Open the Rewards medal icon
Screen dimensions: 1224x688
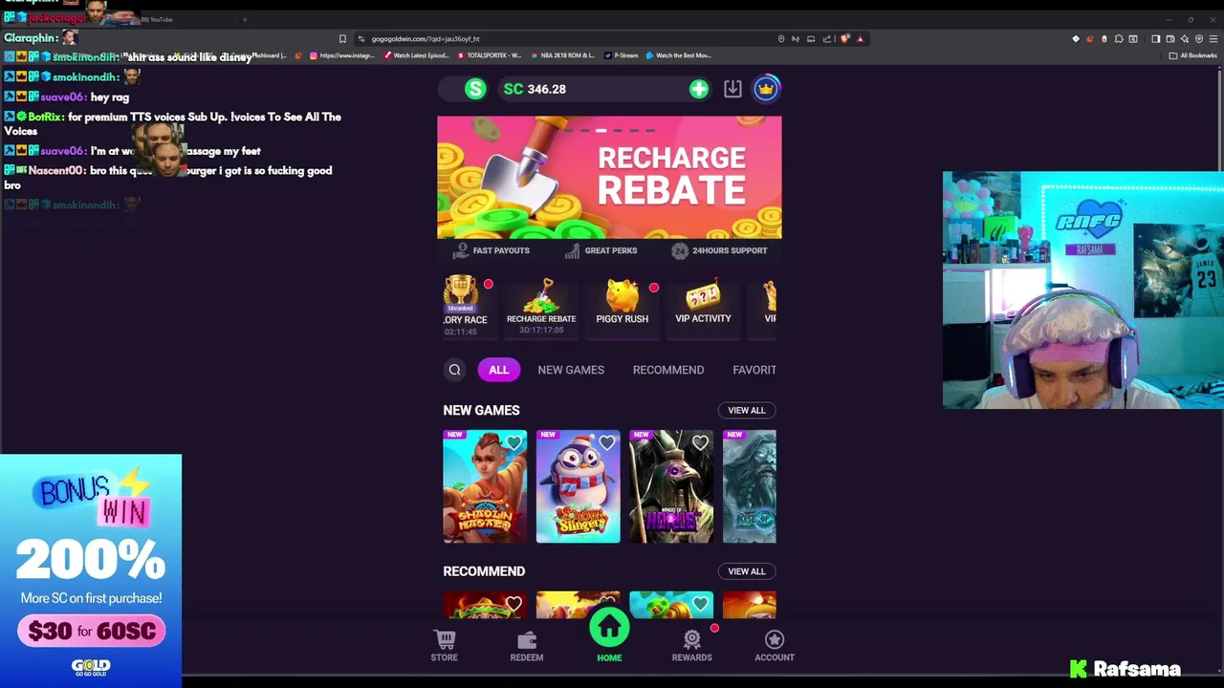click(692, 639)
